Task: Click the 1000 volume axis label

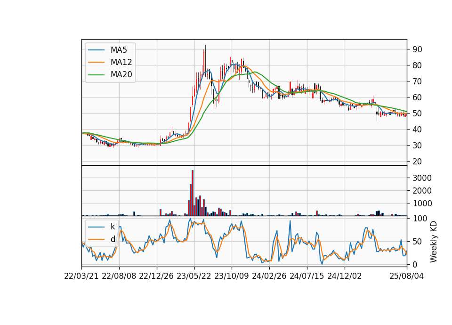Action: (422, 203)
